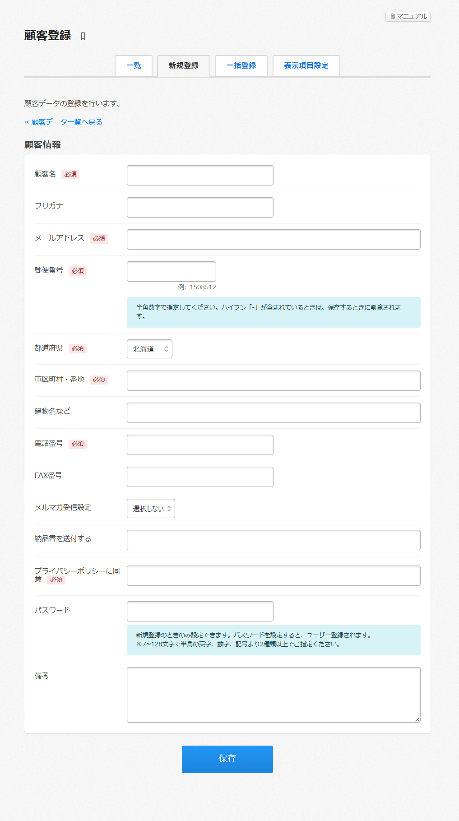Click the bookmark icon beside 顧客登録 title
The height and width of the screenshot is (821, 459).
pyautogui.click(x=83, y=37)
